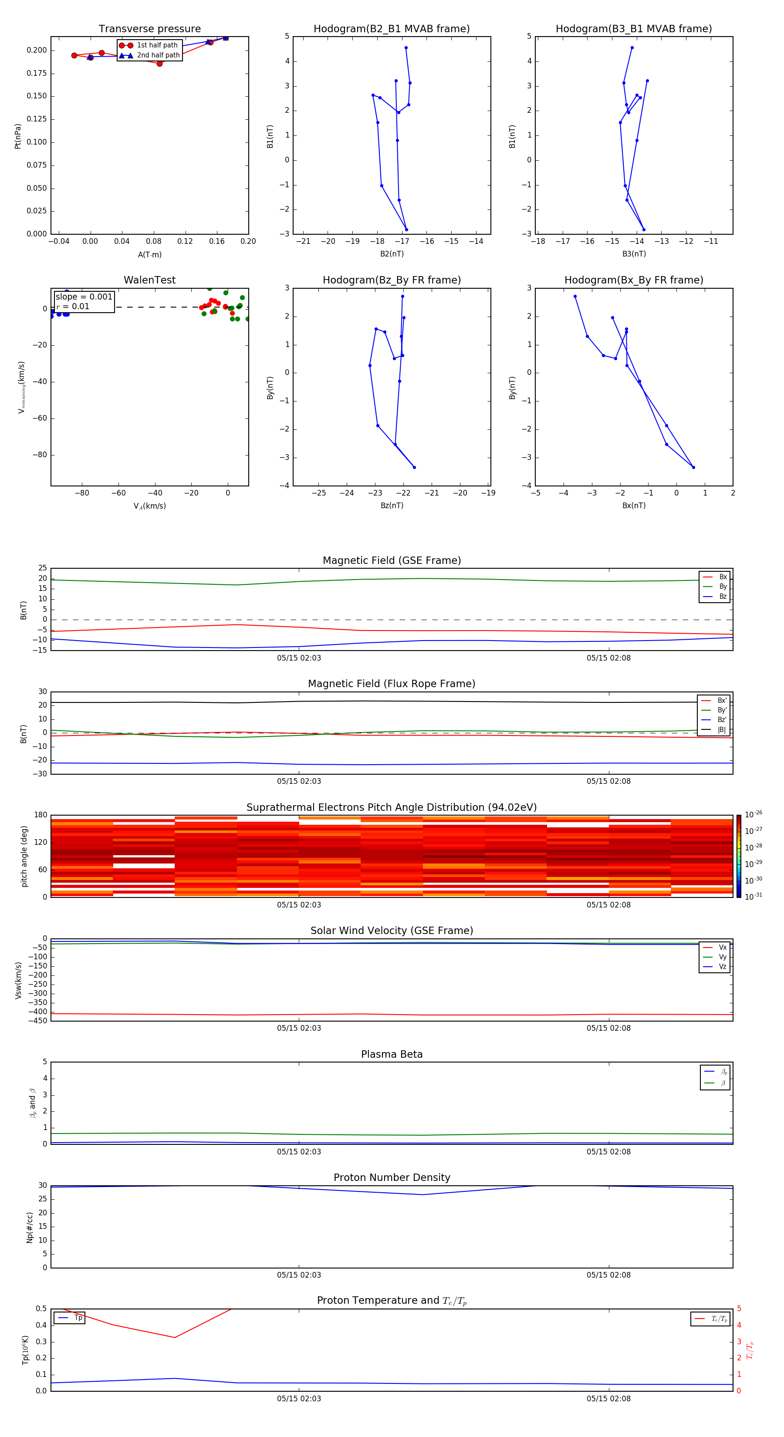Click the "r = 0.01" annotation
The height and width of the screenshot is (1437, 784).
(73, 306)
